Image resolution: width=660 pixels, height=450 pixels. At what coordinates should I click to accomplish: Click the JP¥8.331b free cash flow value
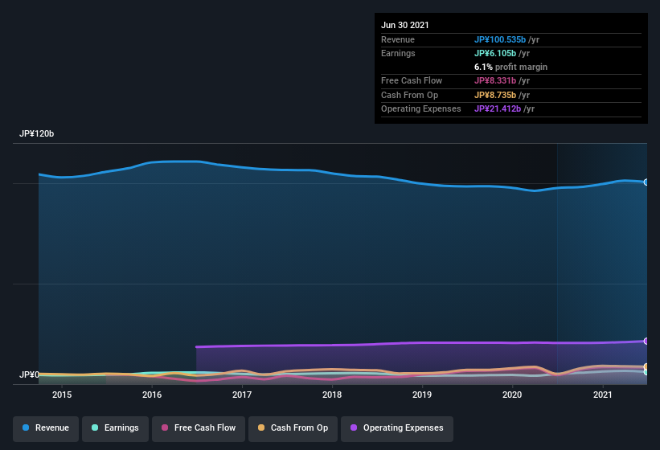495,80
